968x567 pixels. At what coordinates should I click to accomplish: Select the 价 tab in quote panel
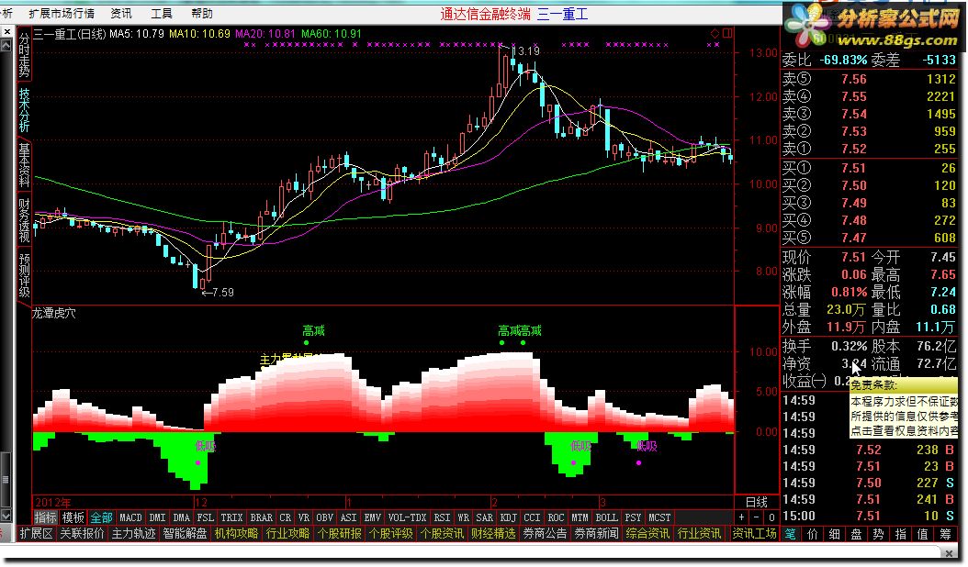click(813, 534)
